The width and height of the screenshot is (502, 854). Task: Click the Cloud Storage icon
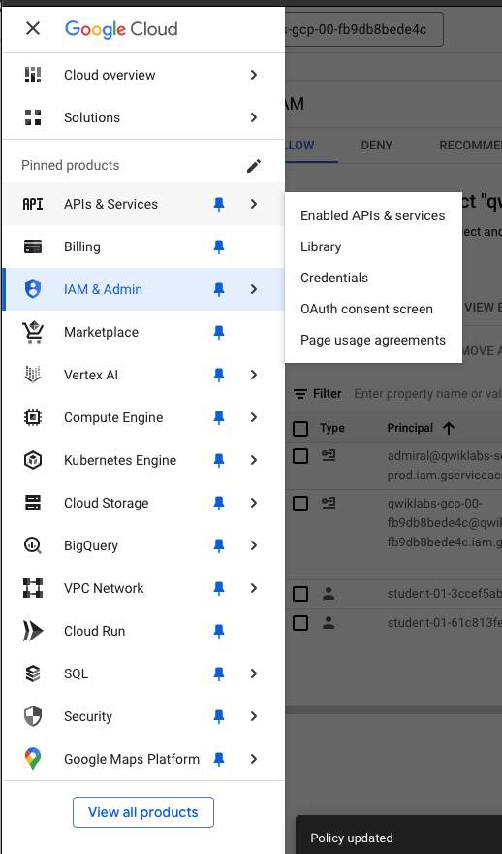point(33,503)
